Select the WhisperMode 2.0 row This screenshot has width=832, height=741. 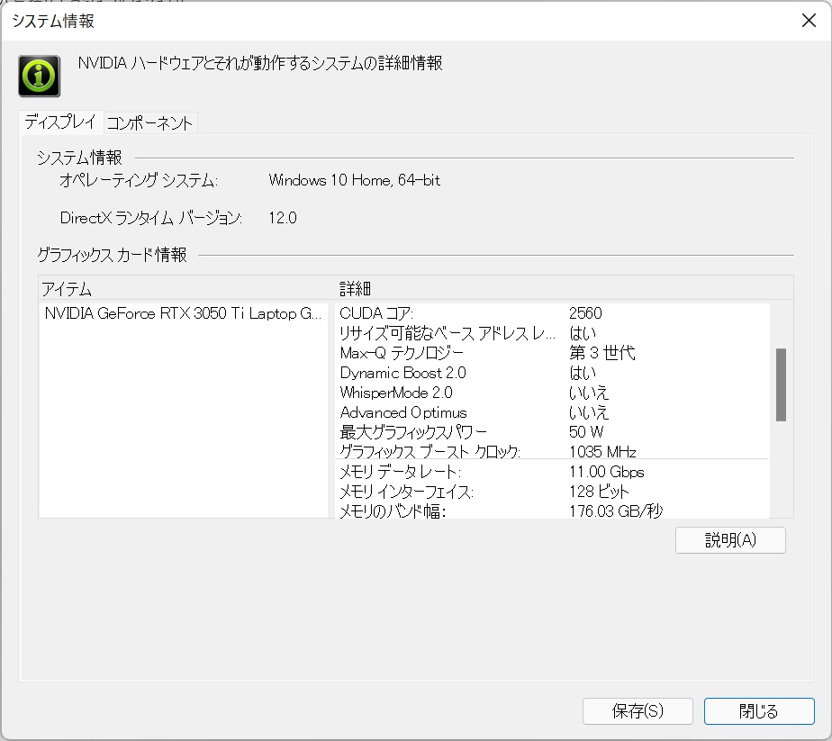552,393
